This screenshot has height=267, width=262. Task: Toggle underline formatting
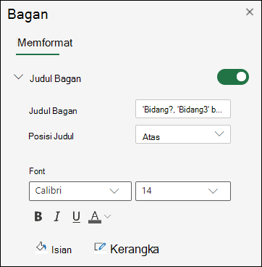tap(76, 217)
